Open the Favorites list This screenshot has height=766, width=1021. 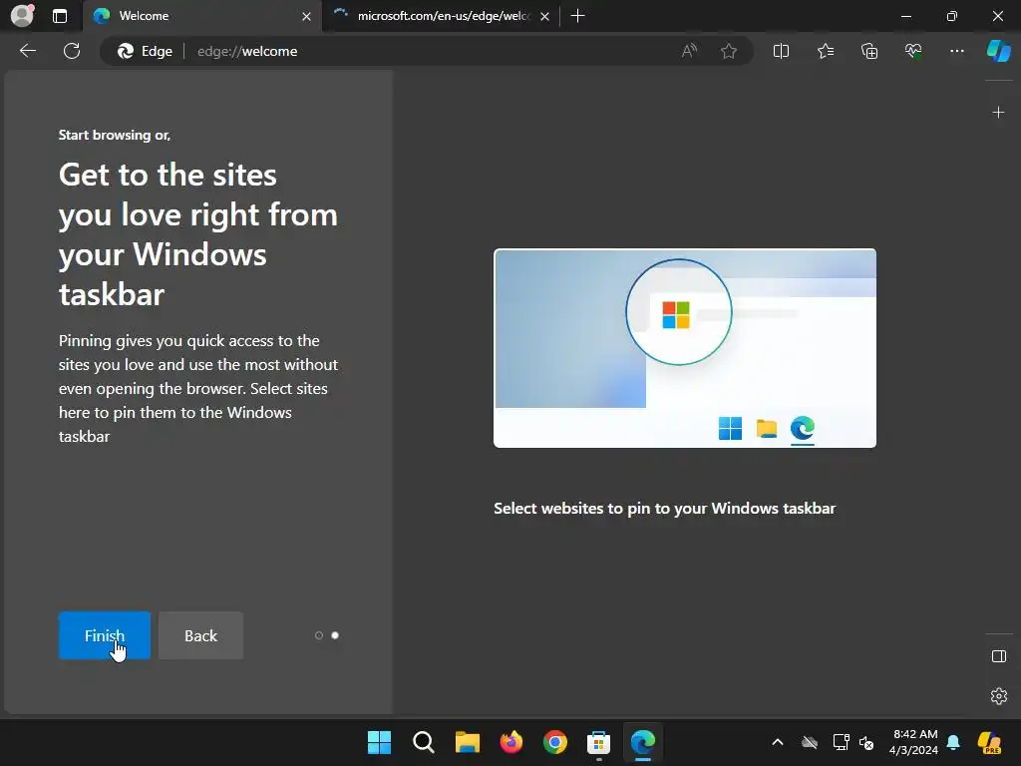coord(825,51)
